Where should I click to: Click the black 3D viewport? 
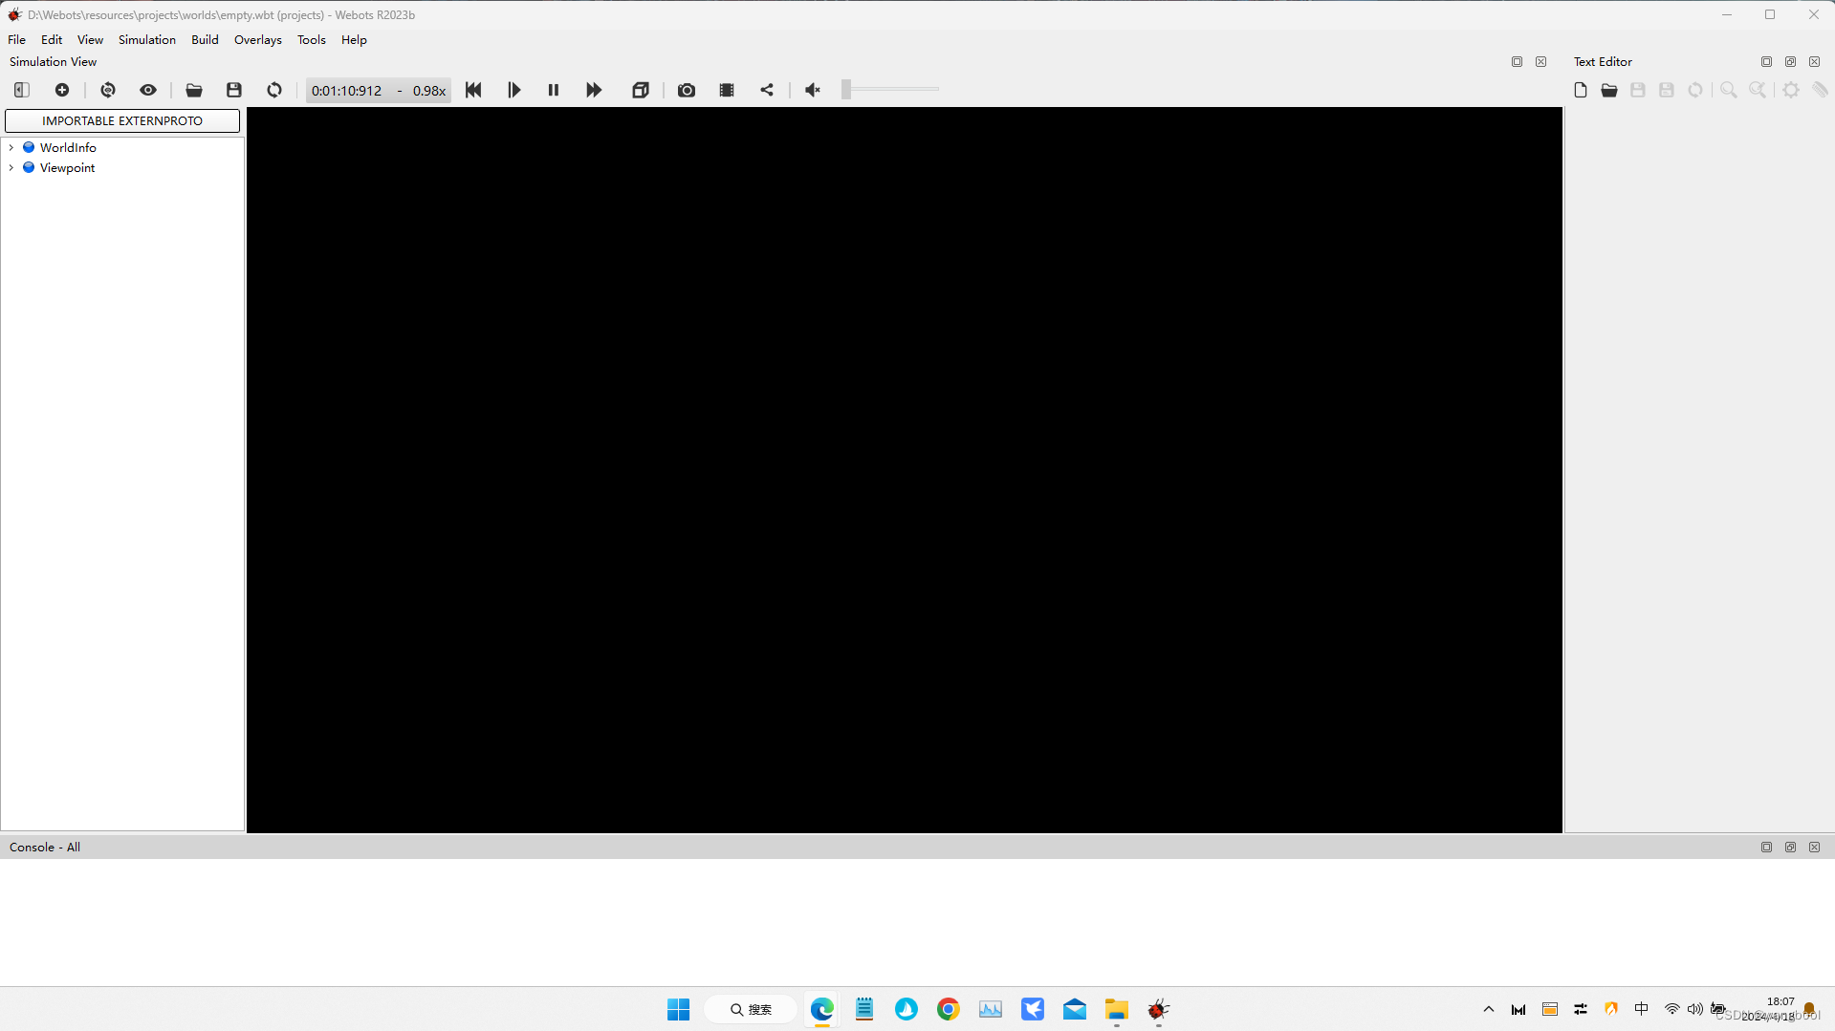[x=905, y=470]
